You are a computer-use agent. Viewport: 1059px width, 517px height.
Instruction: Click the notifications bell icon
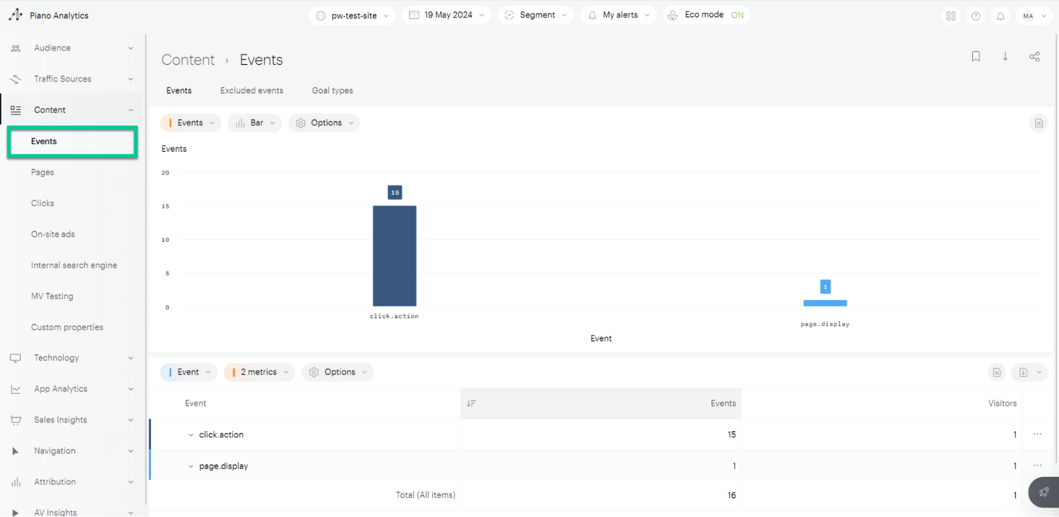[1000, 16]
